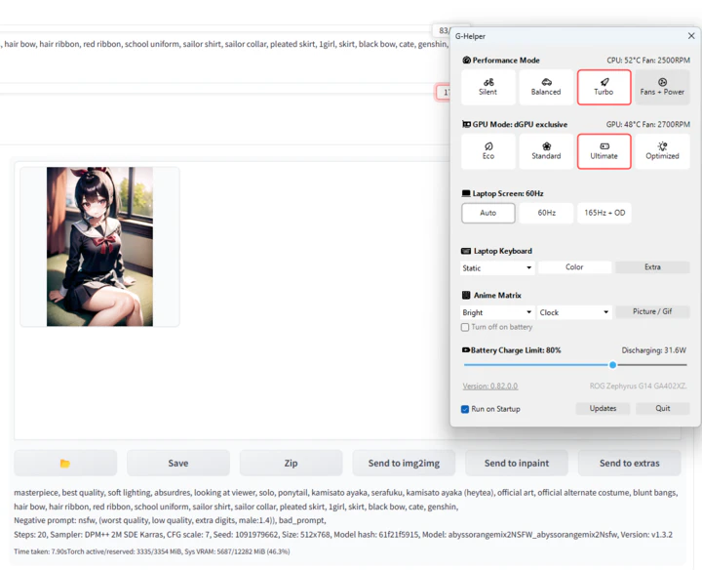Image resolution: width=702 pixels, height=570 pixels.
Task: Select Silent performance mode
Action: (488, 87)
